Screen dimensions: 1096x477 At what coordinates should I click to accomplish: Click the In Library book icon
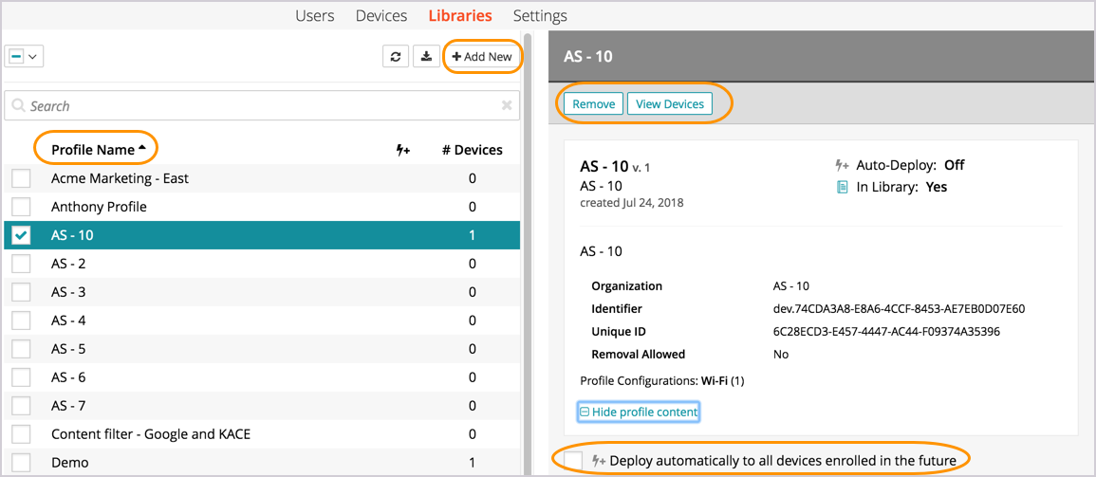point(841,187)
